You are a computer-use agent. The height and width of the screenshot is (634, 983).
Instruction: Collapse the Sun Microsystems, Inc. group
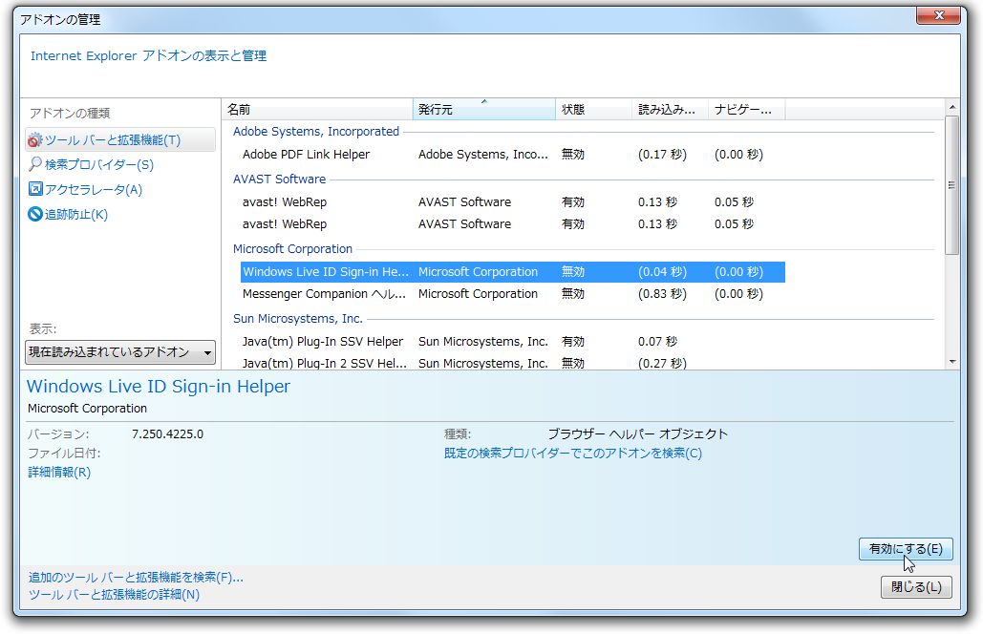(298, 318)
